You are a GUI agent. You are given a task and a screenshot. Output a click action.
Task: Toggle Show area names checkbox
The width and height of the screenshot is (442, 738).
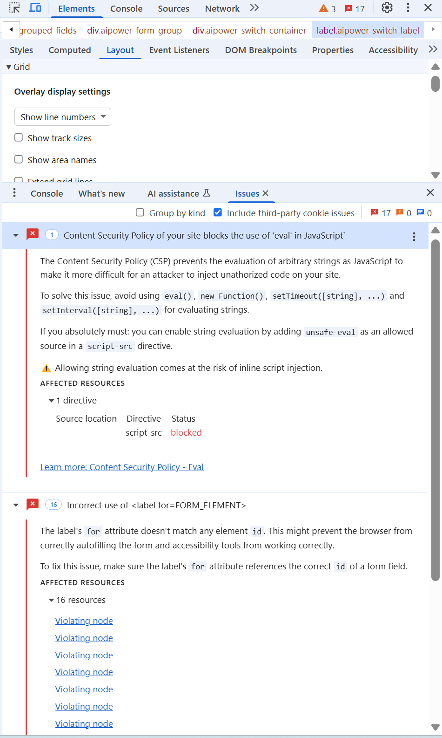click(19, 159)
